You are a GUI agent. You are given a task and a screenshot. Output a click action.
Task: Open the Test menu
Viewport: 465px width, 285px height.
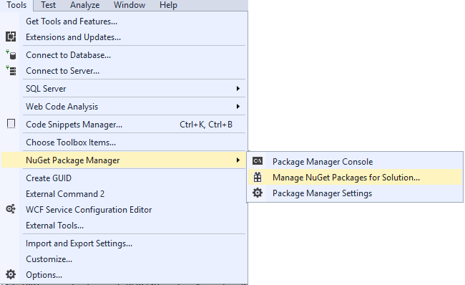click(x=48, y=5)
